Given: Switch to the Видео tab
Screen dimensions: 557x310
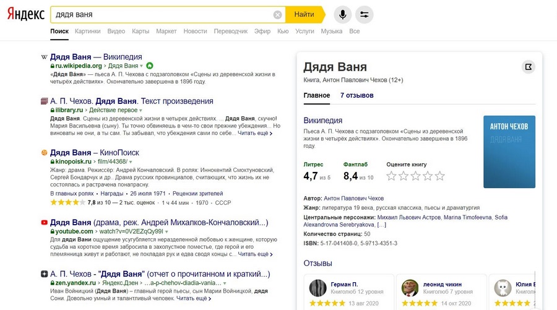Looking at the screenshot, I should point(116,32).
